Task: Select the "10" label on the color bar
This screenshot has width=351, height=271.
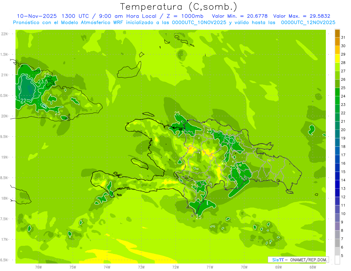Action: pos(343,214)
